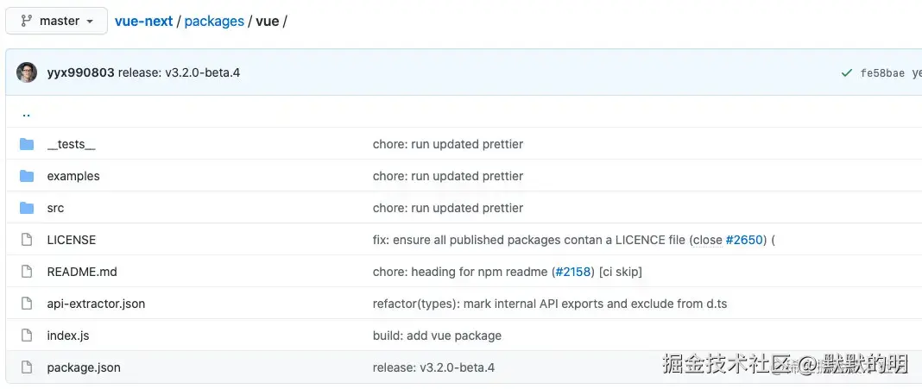The width and height of the screenshot is (922, 389).
Task: Open issue #2650 link
Action: (745, 240)
